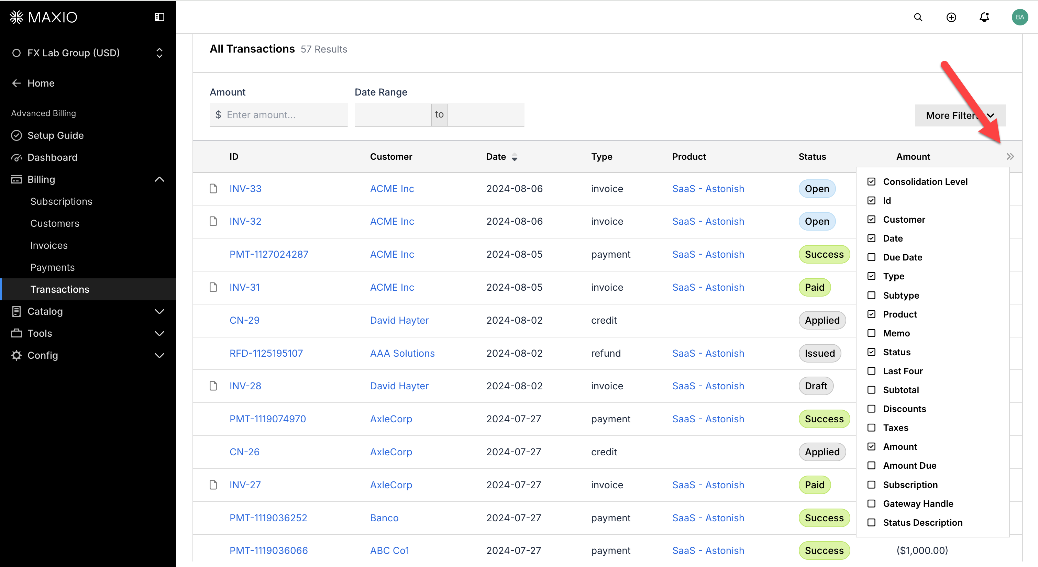Click the Date Range start field
1038x567 pixels.
point(393,115)
